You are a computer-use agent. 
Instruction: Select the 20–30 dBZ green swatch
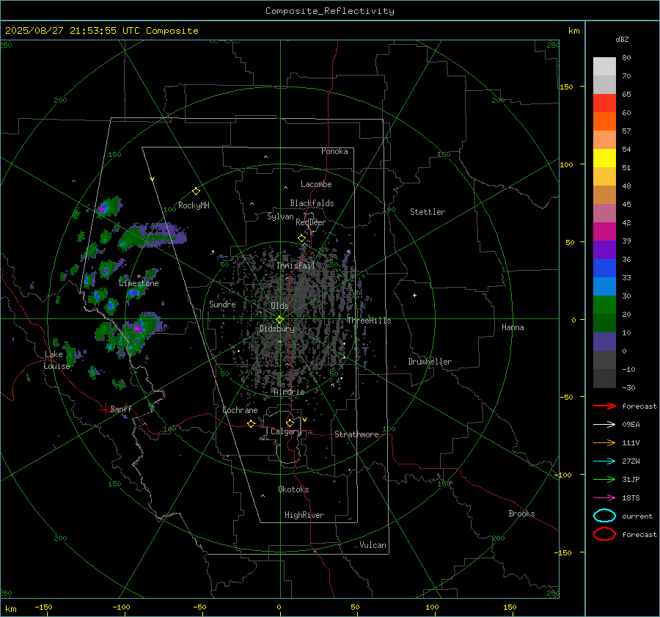pyautogui.click(x=604, y=305)
